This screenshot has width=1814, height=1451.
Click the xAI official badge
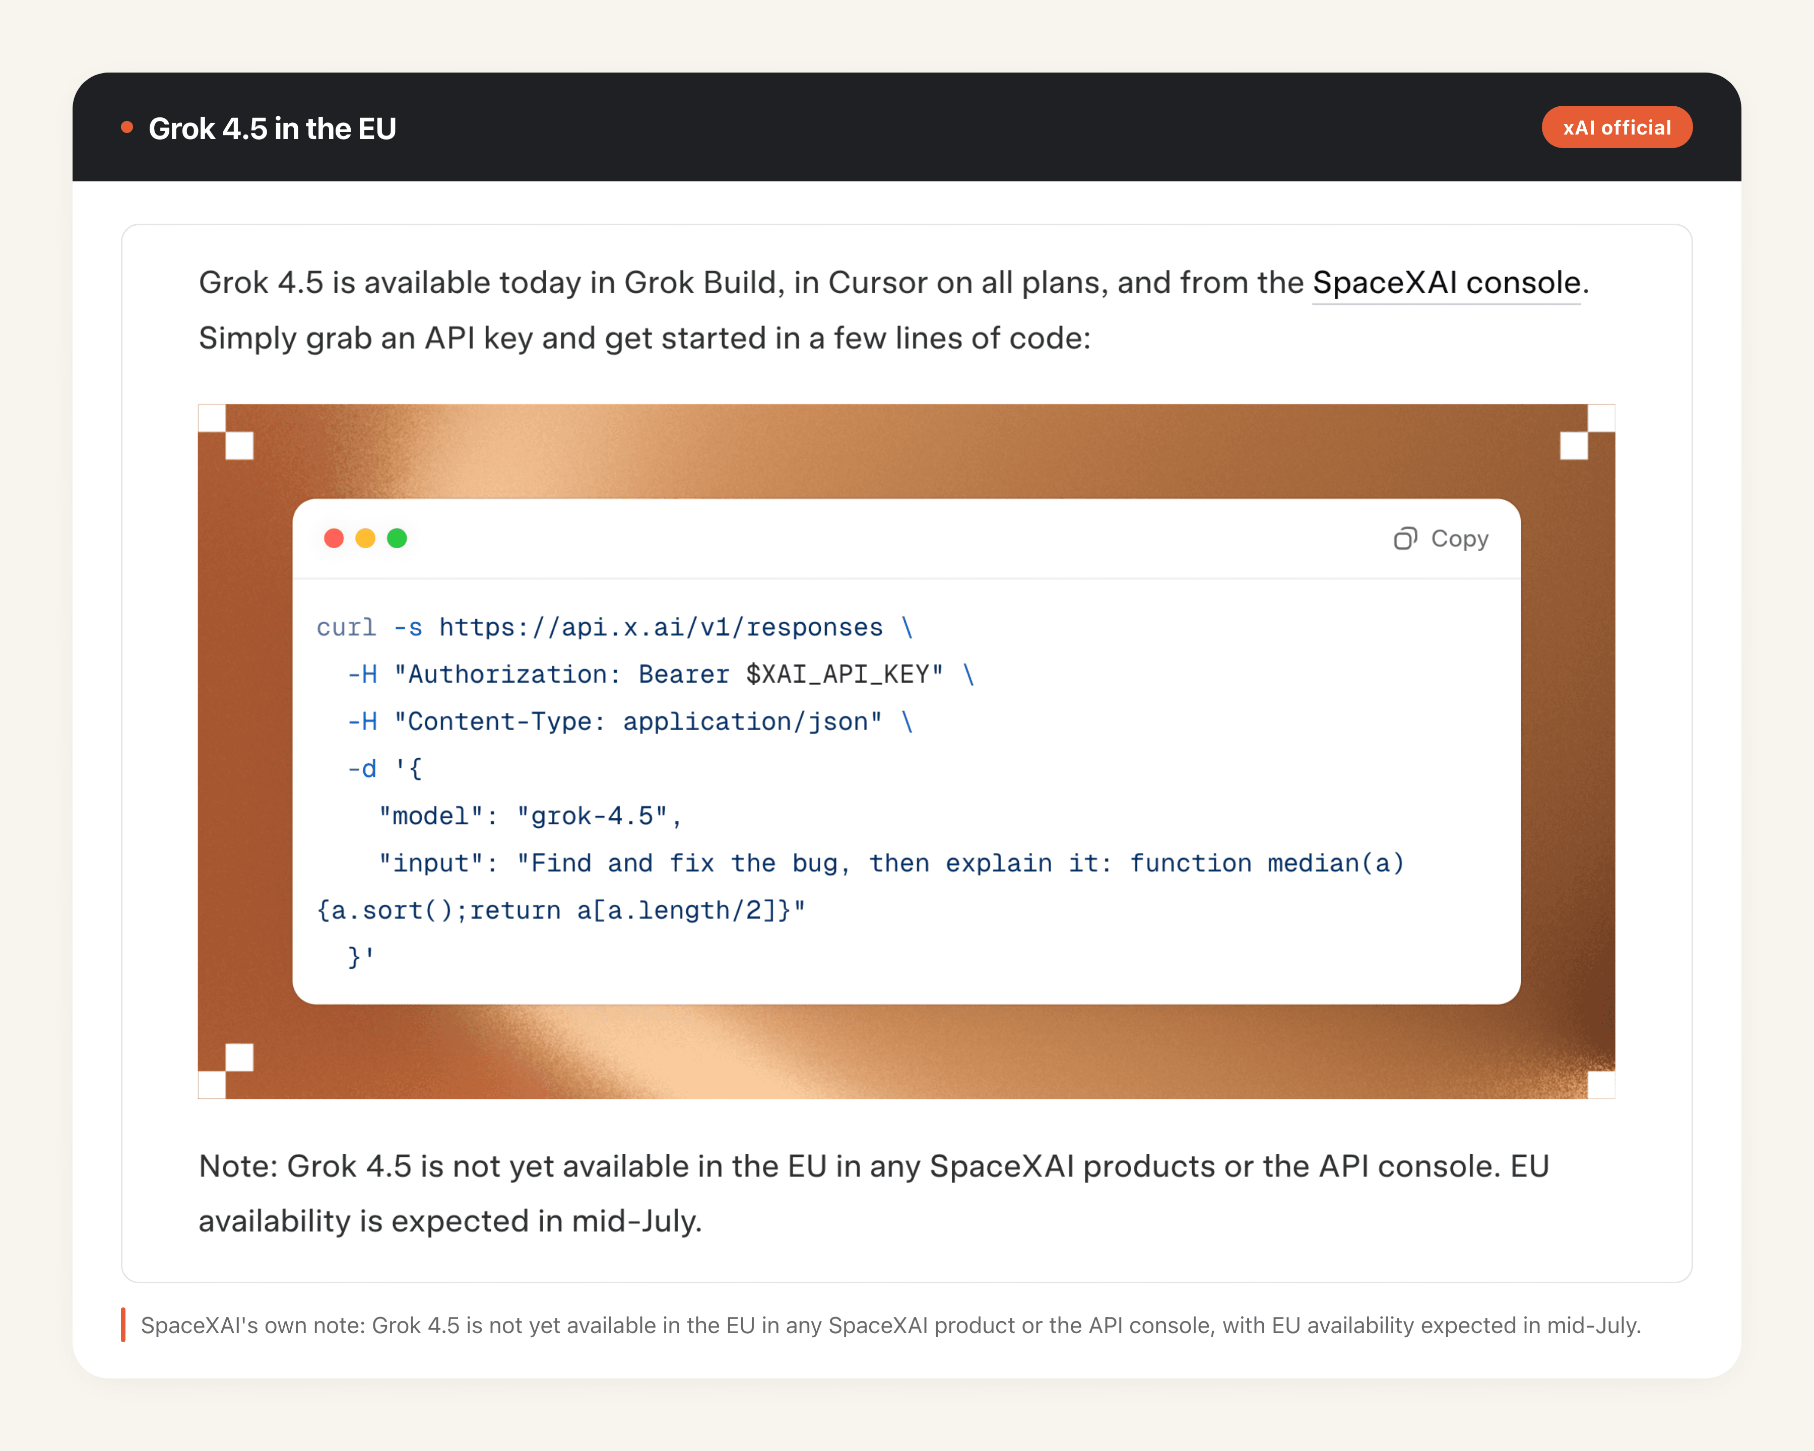point(1616,128)
